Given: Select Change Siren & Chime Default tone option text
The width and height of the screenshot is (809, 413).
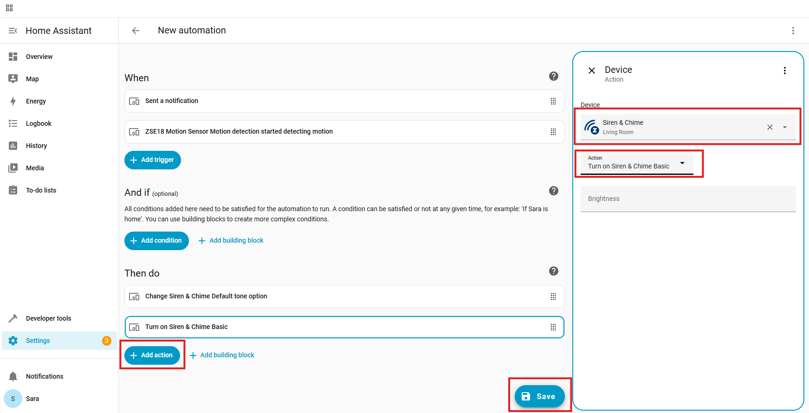Looking at the screenshot, I should tap(206, 296).
